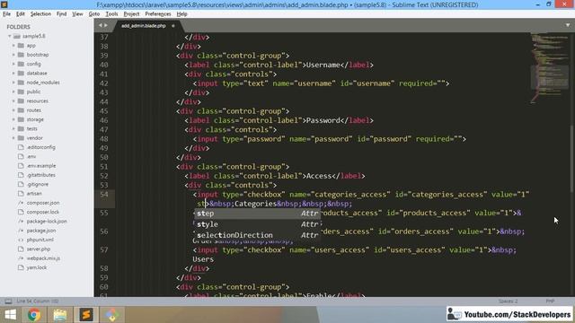
Task: Click unsaved dot on add_admin.blade.php tab
Action: click(173, 26)
